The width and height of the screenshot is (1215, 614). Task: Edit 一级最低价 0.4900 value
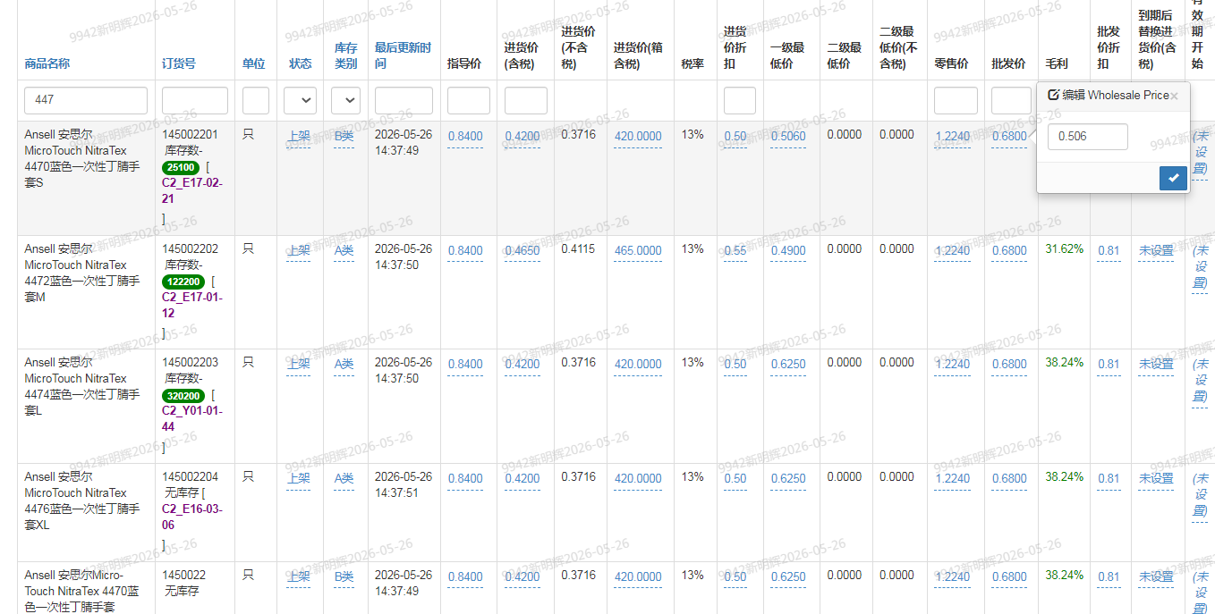pos(788,251)
